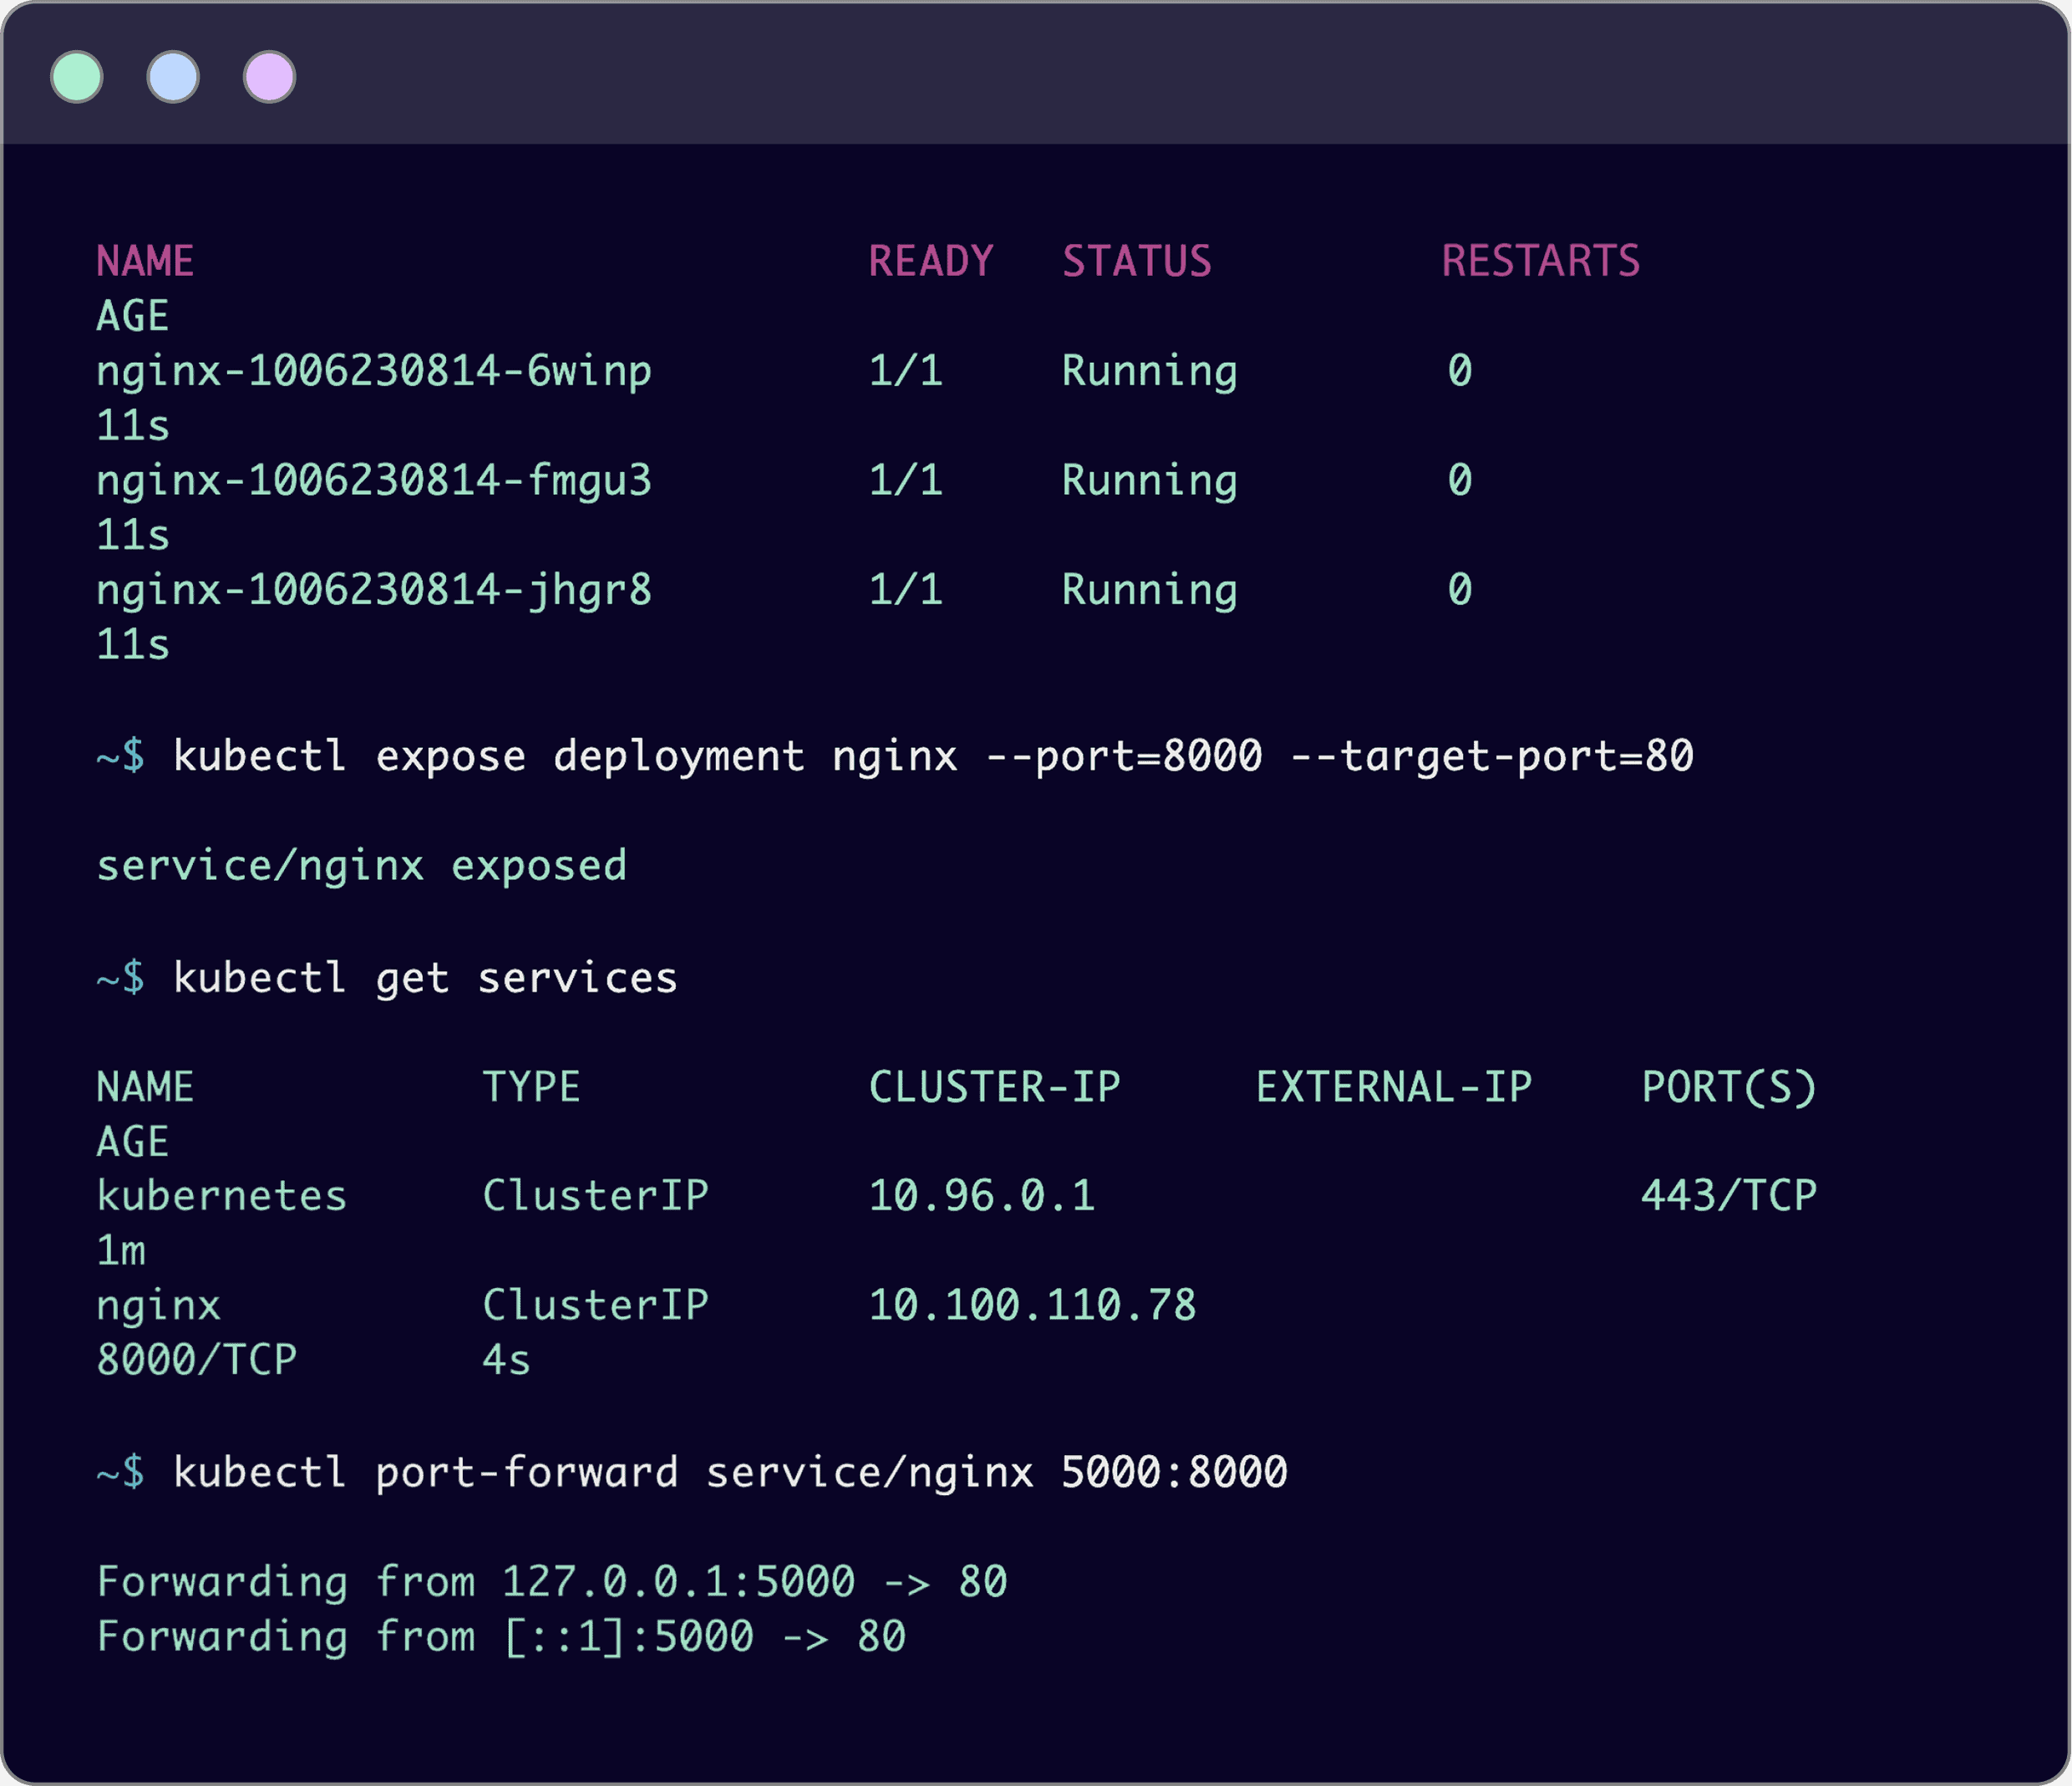
Task: Click the STATUS column header
Action: tap(1137, 260)
